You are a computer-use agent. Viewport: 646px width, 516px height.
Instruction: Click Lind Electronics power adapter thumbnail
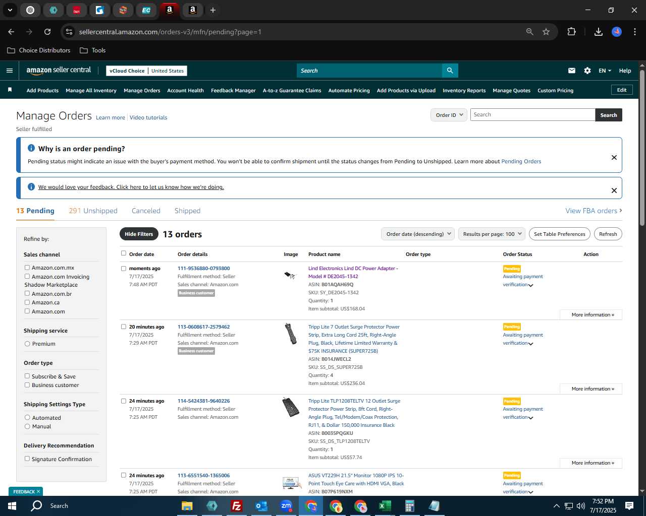tap(290, 275)
